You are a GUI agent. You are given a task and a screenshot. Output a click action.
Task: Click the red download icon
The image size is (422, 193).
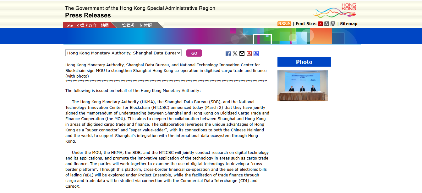(249, 53)
